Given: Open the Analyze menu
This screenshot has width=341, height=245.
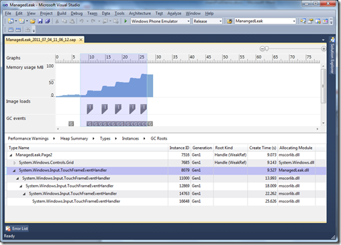Looking at the screenshot, I should pos(175,13).
